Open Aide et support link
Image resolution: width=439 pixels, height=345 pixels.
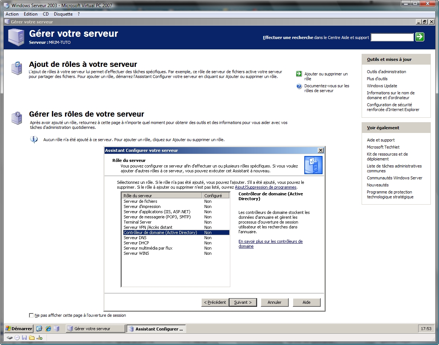point(381,140)
